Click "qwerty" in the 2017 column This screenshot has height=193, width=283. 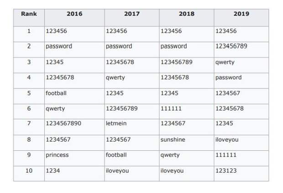pos(115,78)
